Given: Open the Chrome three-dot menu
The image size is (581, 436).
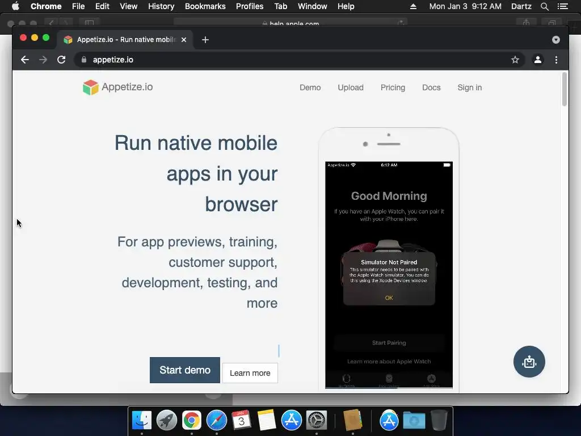Looking at the screenshot, I should (x=556, y=60).
